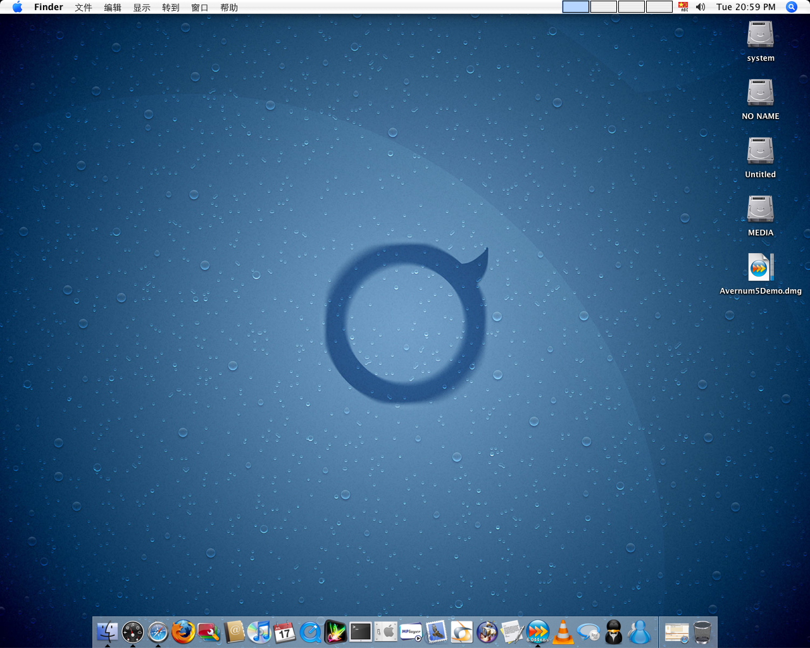The image size is (810, 648).
Task: Open the Apple menu
Action: click(17, 7)
